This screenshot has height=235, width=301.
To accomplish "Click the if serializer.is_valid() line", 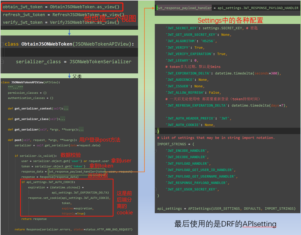I will pos(36,156).
